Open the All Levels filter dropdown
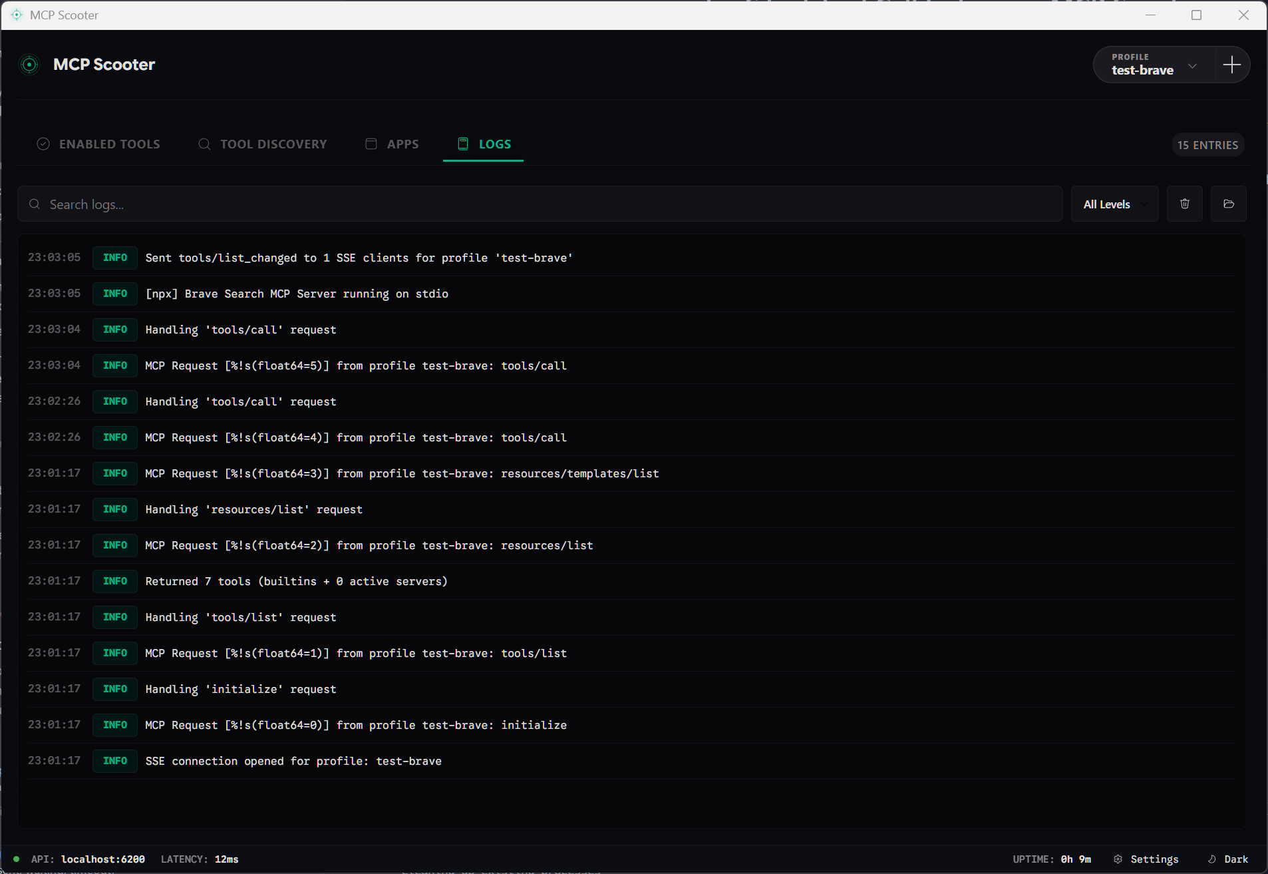Viewport: 1268px width, 874px height. click(x=1114, y=204)
